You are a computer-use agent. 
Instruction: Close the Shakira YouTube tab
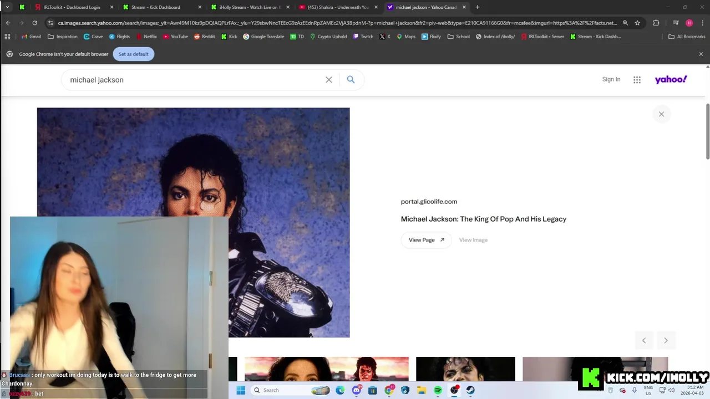click(376, 7)
